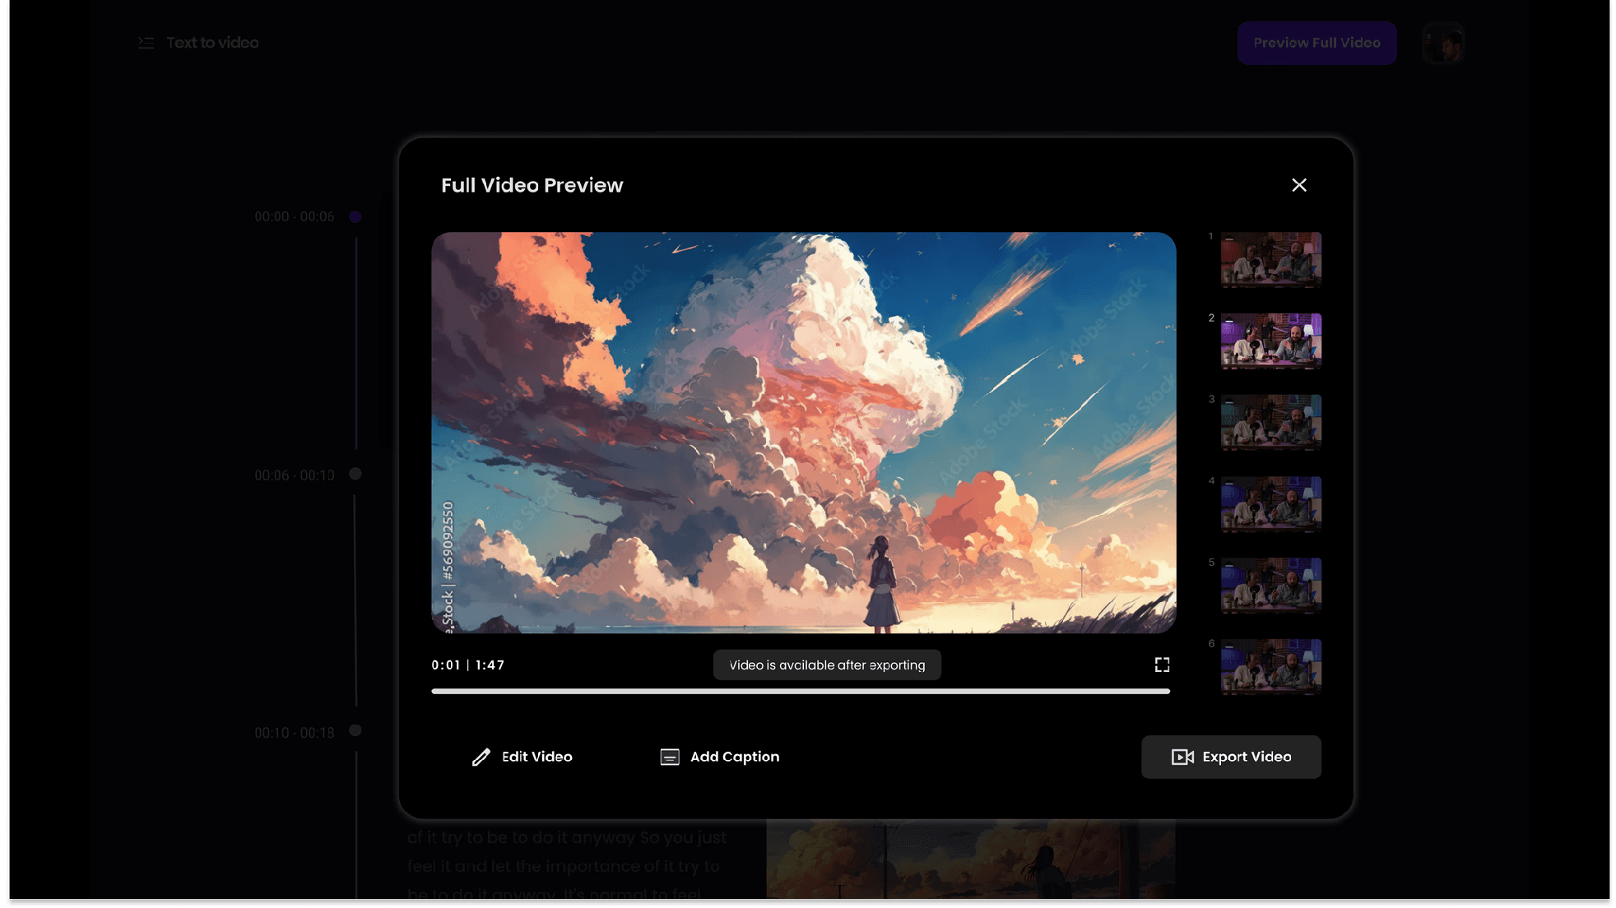Click the main video preview frame
This screenshot has width=1616, height=908.
pos(803,432)
